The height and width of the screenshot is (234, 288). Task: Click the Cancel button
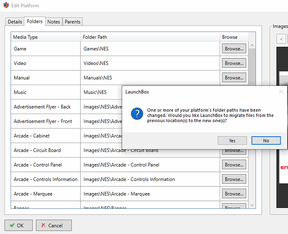54,225
